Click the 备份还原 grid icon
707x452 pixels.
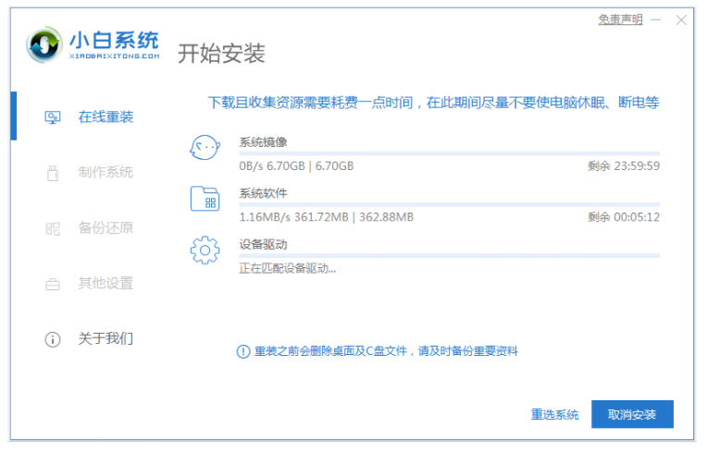[53, 228]
